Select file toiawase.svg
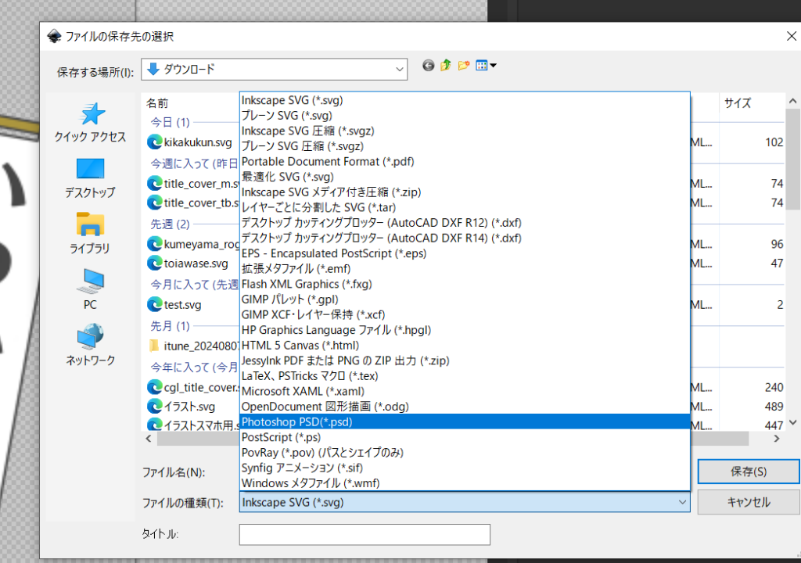 pyautogui.click(x=188, y=264)
